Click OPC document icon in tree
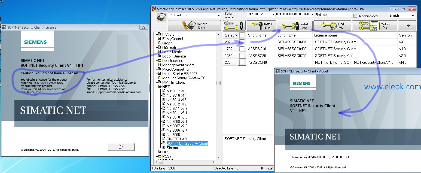This screenshot has width=421, height=173. click(x=160, y=152)
